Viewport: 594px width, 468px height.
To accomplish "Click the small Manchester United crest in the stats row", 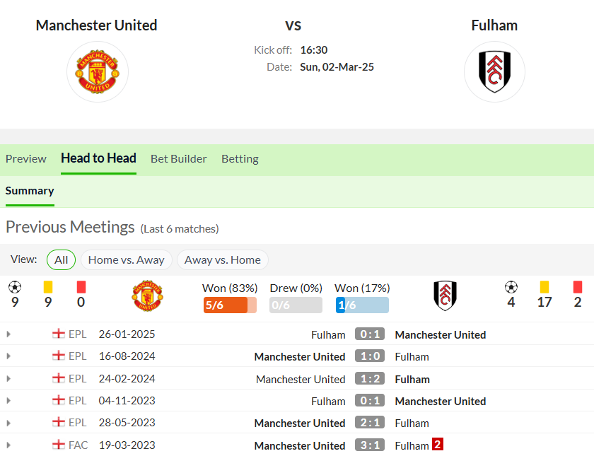I will [147, 296].
